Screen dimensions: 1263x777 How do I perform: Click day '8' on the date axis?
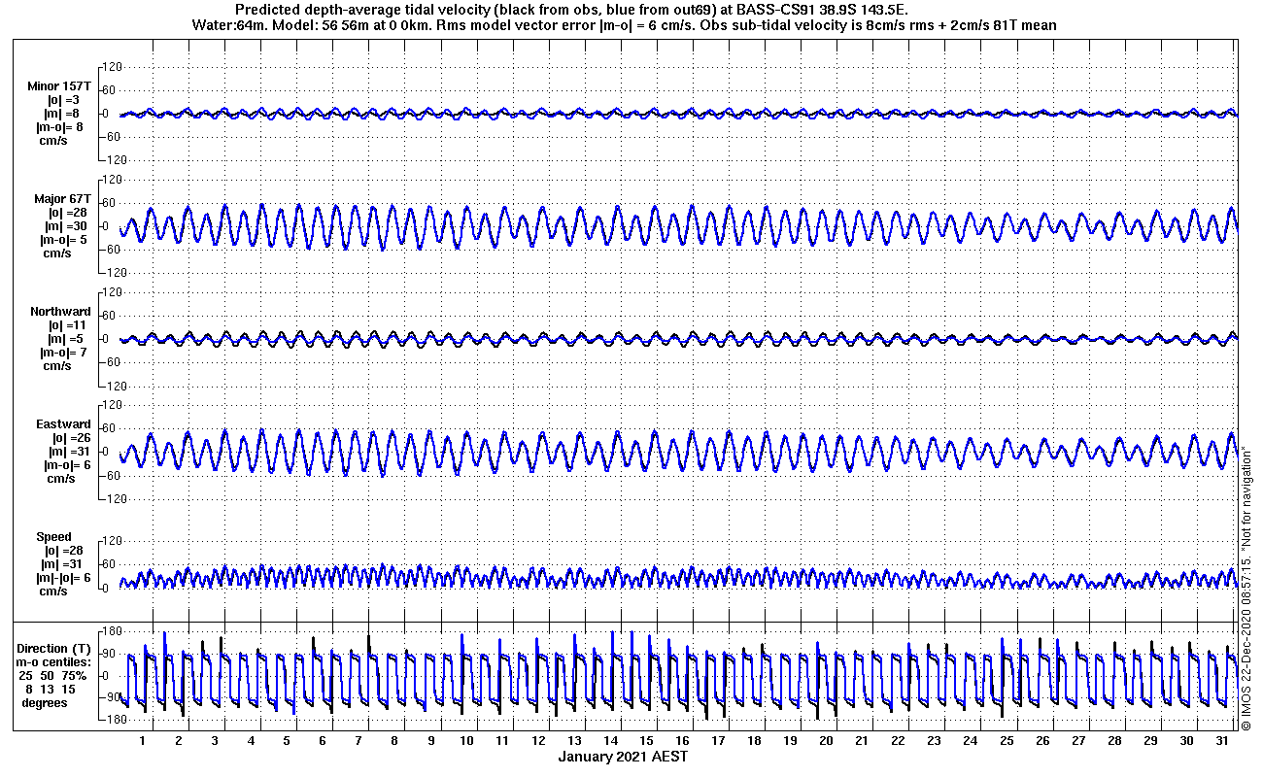click(394, 740)
